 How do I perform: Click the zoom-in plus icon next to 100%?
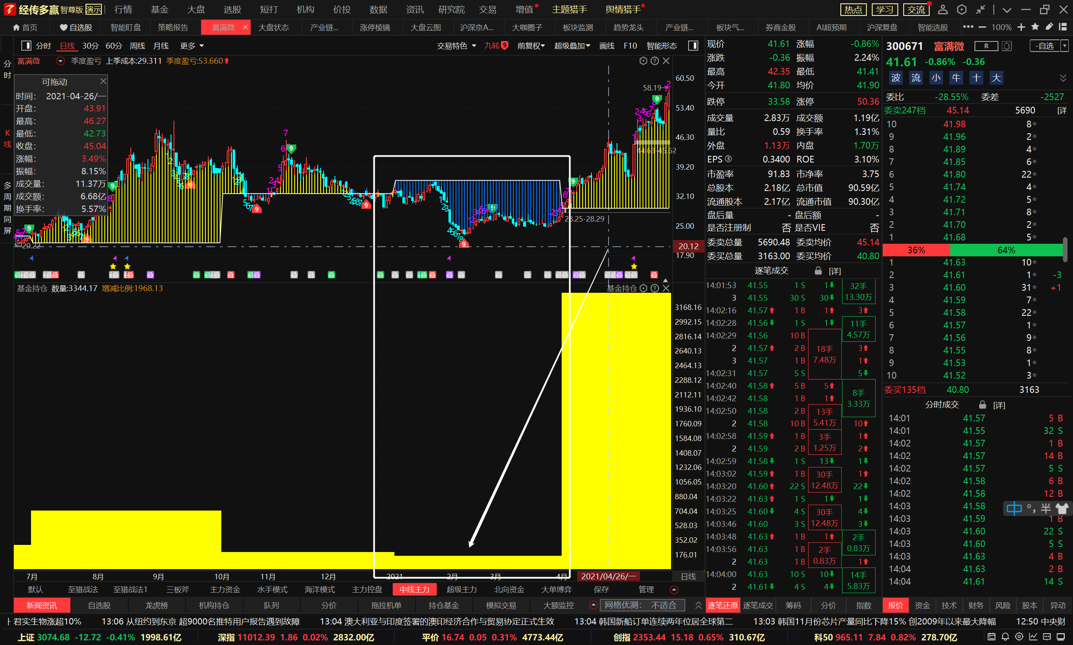pos(1021,27)
